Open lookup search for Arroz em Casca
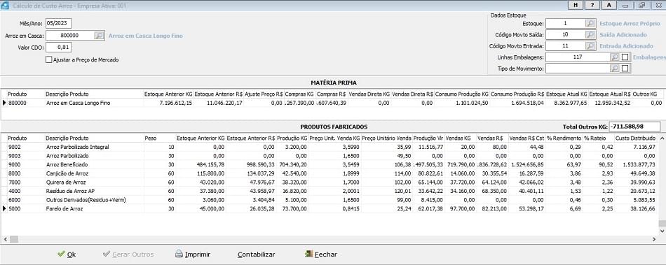Image resolution: width=666 pixels, height=265 pixels. pyautogui.click(x=99, y=36)
